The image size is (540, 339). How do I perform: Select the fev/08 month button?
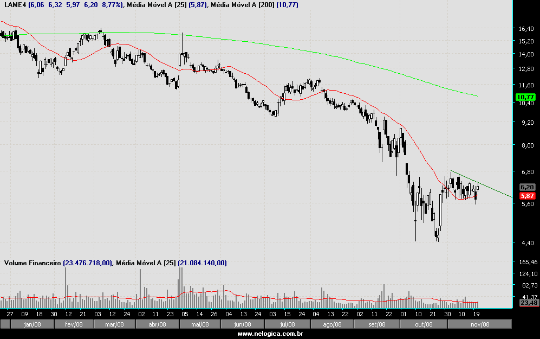[74, 324]
